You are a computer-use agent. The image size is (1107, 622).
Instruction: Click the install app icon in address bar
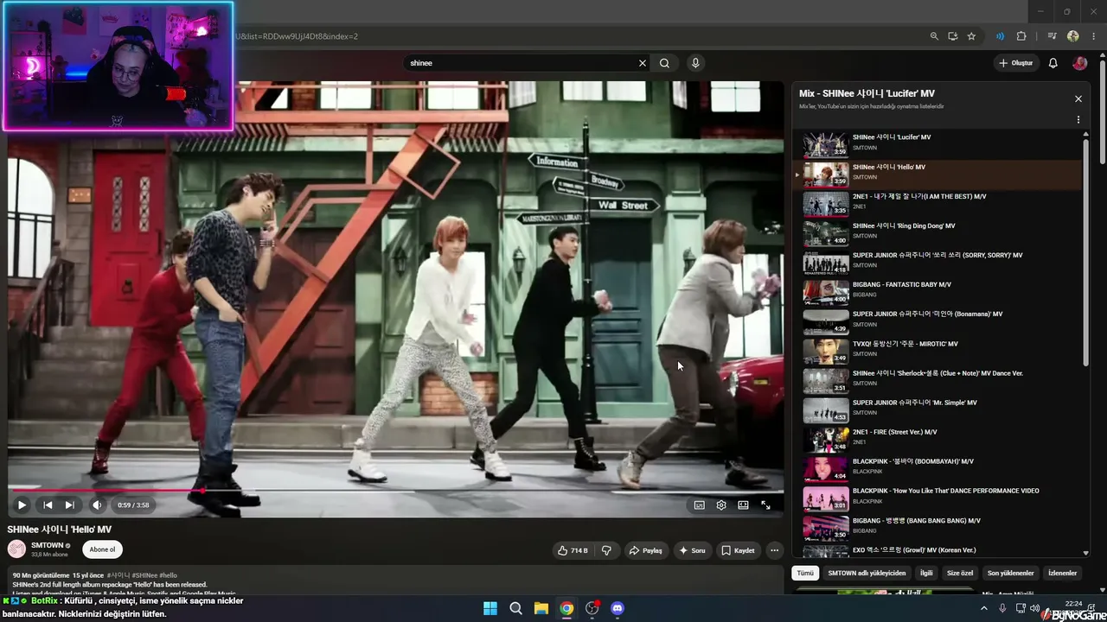(952, 36)
